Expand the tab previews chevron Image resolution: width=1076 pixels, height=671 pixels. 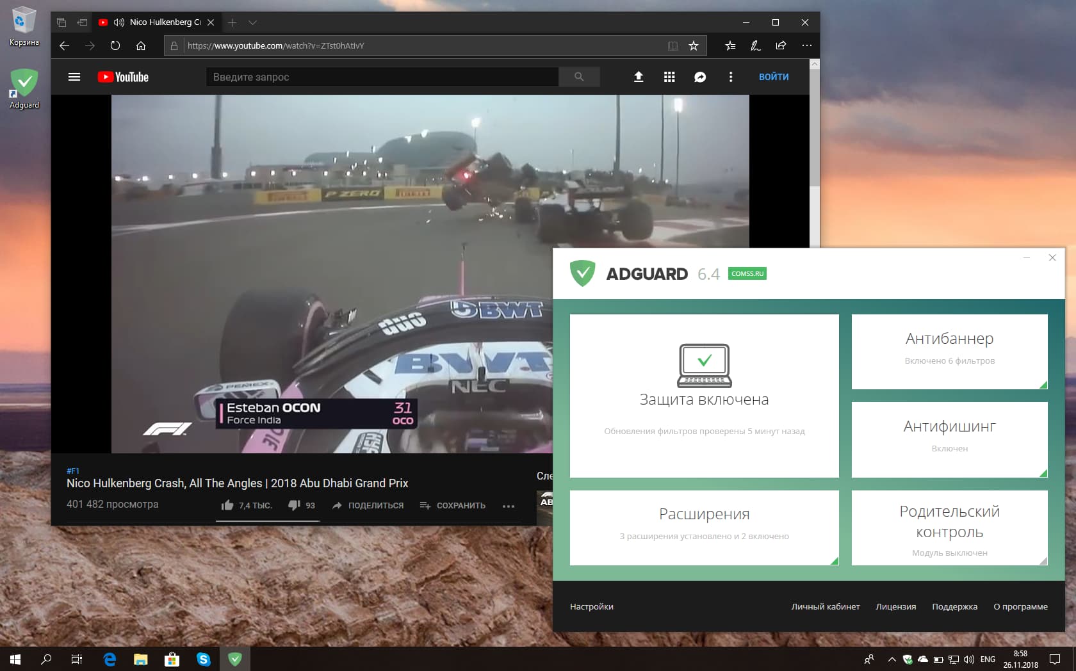click(x=253, y=22)
